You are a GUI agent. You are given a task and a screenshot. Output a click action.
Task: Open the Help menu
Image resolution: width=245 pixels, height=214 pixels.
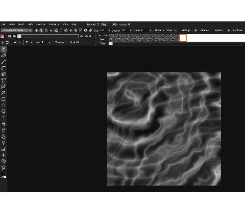(73, 24)
